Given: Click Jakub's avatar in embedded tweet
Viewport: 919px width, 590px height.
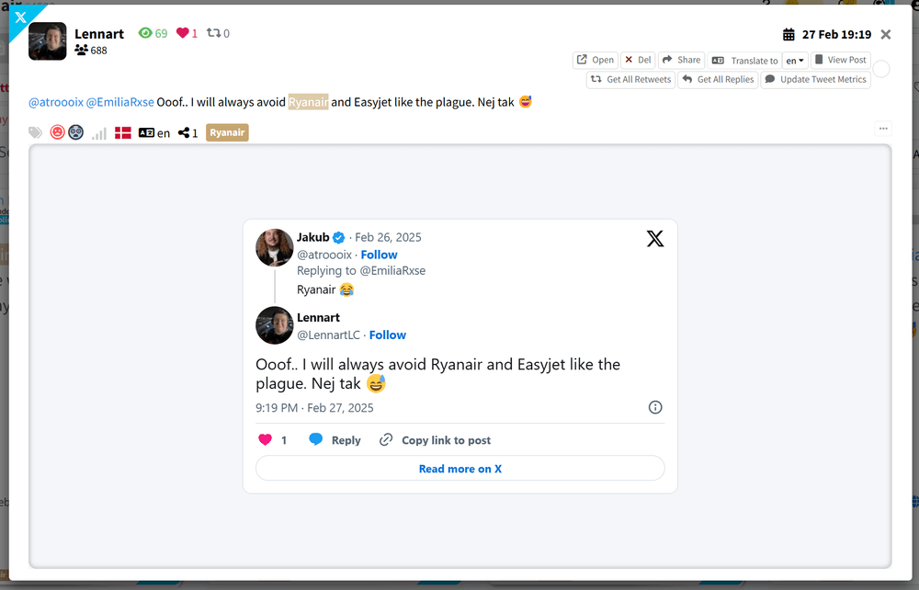Looking at the screenshot, I should click(274, 247).
